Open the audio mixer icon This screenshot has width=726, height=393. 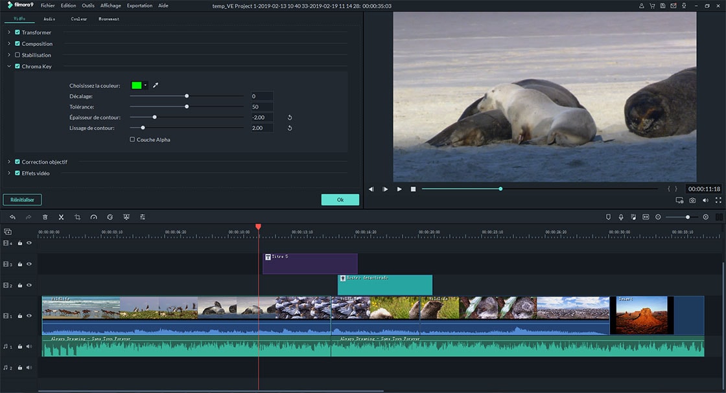tap(633, 217)
